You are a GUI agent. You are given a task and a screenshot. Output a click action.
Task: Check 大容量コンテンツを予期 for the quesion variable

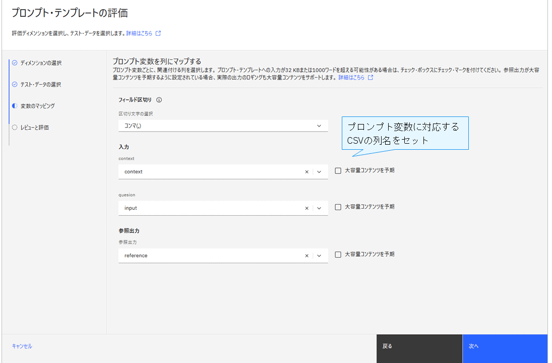[x=338, y=207]
